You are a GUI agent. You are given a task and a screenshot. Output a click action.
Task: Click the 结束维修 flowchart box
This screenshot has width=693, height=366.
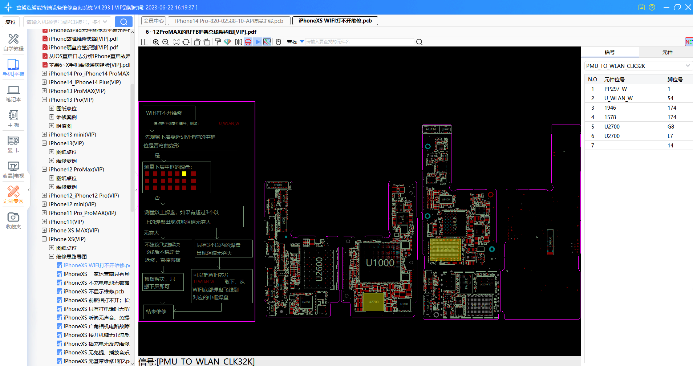pos(158,312)
